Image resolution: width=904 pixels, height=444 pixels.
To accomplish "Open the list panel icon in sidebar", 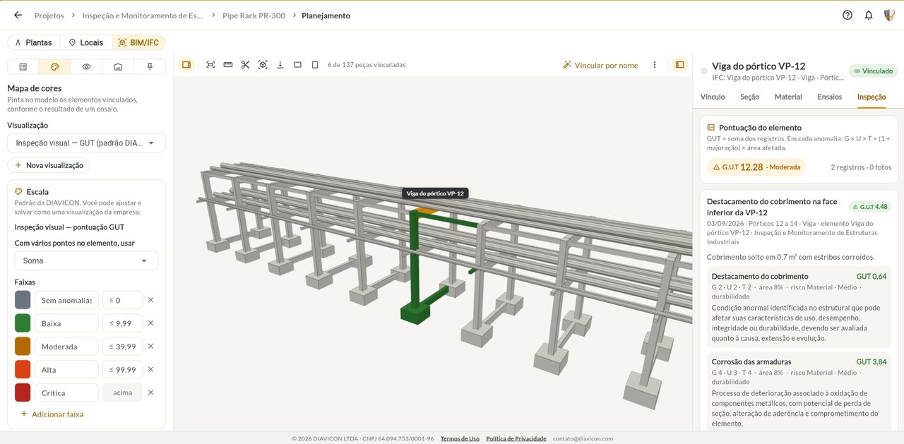I will (23, 66).
